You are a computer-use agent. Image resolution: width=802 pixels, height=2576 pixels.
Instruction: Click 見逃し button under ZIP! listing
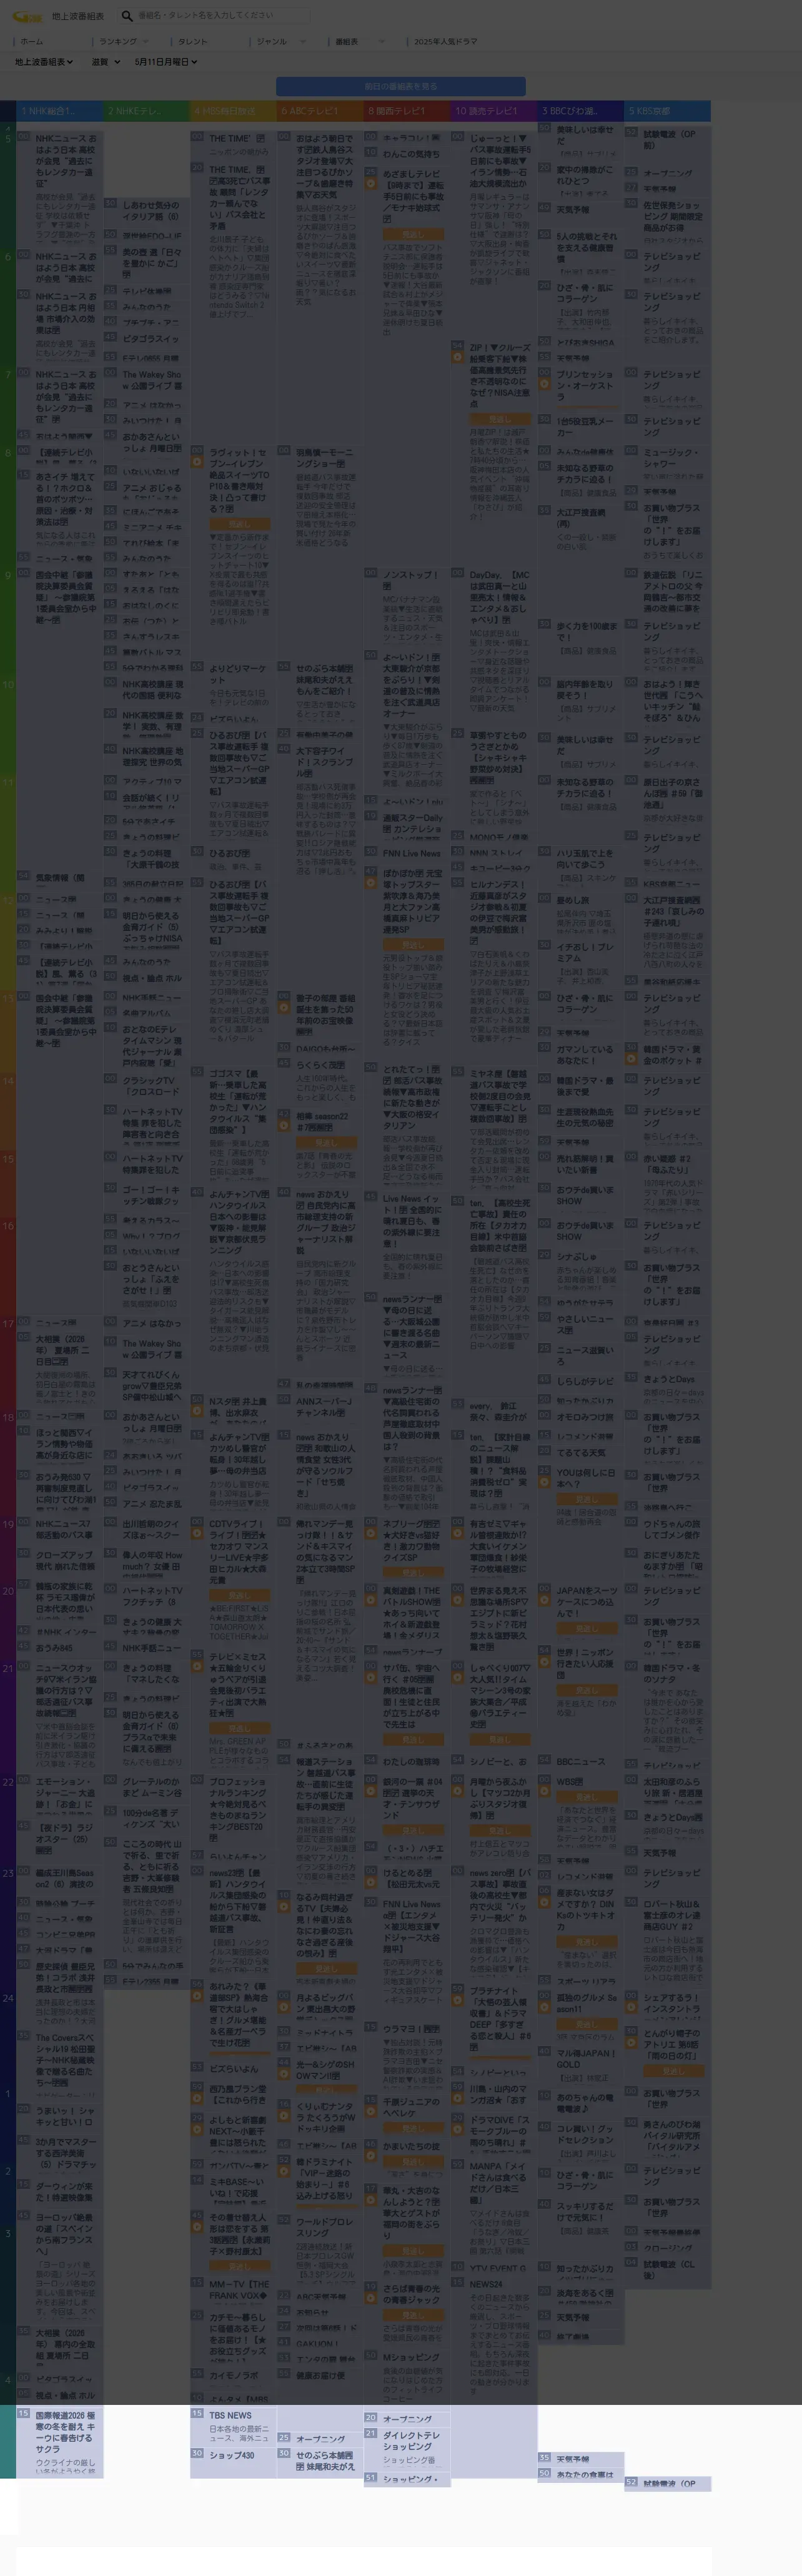500,419
